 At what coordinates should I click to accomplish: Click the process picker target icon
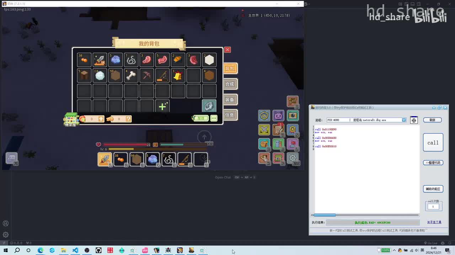click(414, 120)
